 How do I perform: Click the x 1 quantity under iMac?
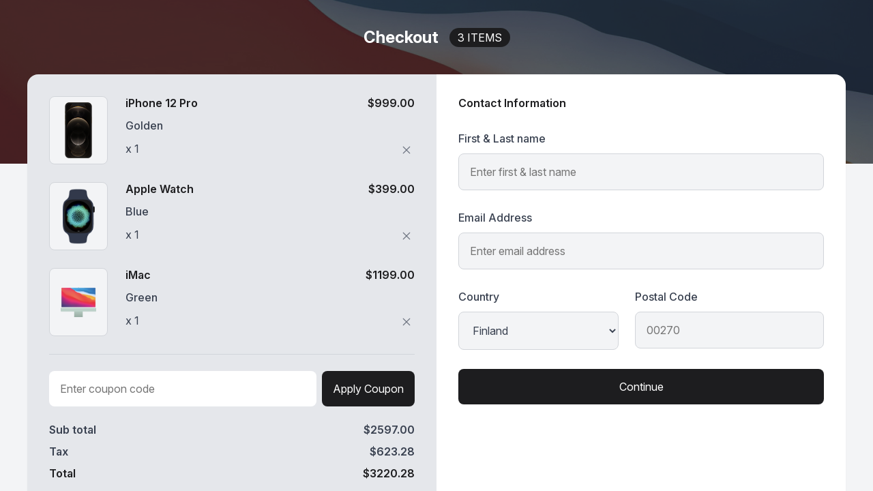(132, 321)
